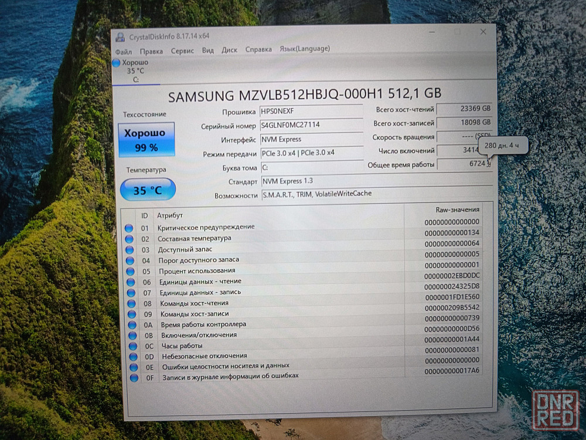Click the status circle for attribute 0F

[x=134, y=378]
